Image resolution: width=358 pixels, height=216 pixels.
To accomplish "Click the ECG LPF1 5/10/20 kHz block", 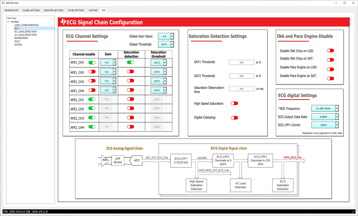I will point(181,161).
